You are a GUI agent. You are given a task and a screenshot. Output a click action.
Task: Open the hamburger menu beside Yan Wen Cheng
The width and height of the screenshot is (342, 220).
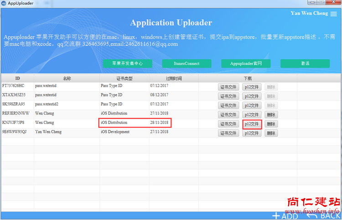click(334, 14)
